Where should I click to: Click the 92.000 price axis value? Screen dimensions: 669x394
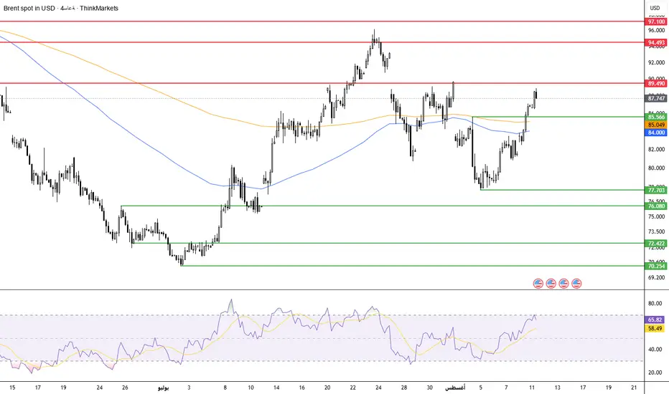(x=656, y=62)
